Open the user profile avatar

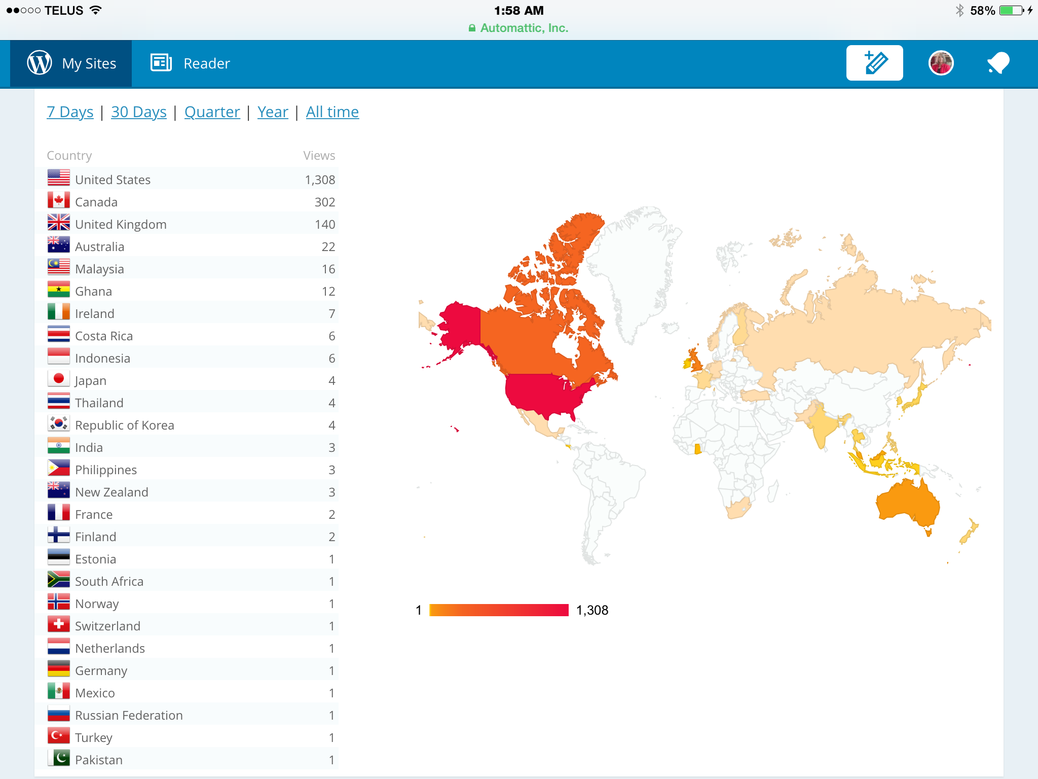(941, 63)
